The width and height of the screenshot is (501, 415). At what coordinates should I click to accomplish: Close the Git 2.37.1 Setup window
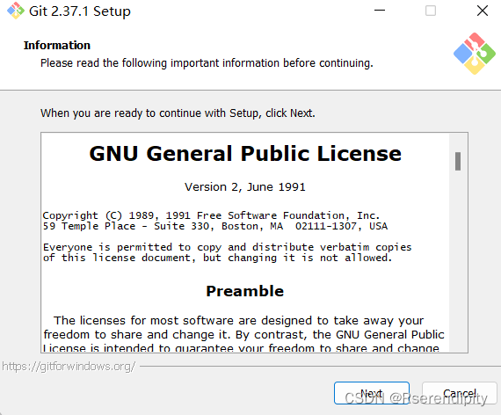[x=483, y=11]
